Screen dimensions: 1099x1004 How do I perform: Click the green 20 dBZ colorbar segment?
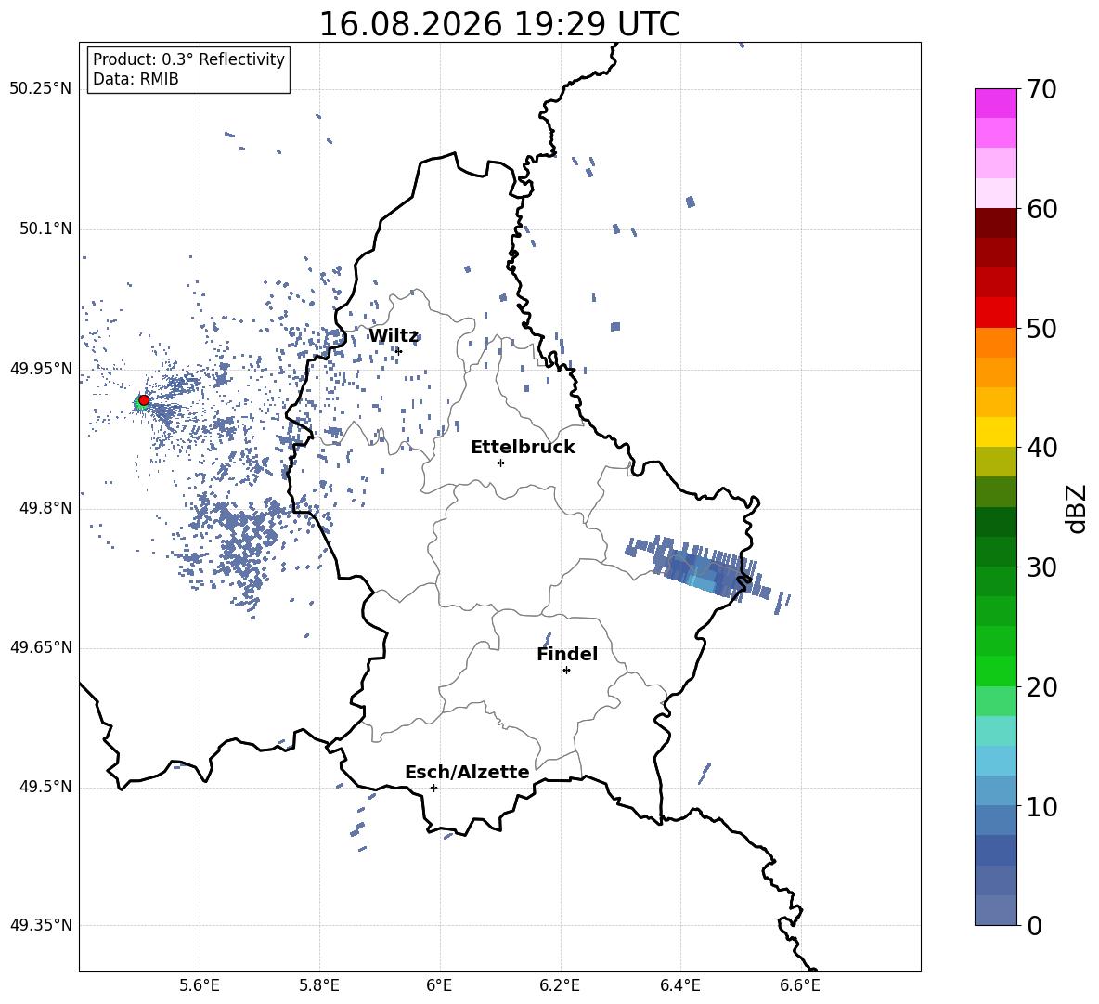click(995, 671)
